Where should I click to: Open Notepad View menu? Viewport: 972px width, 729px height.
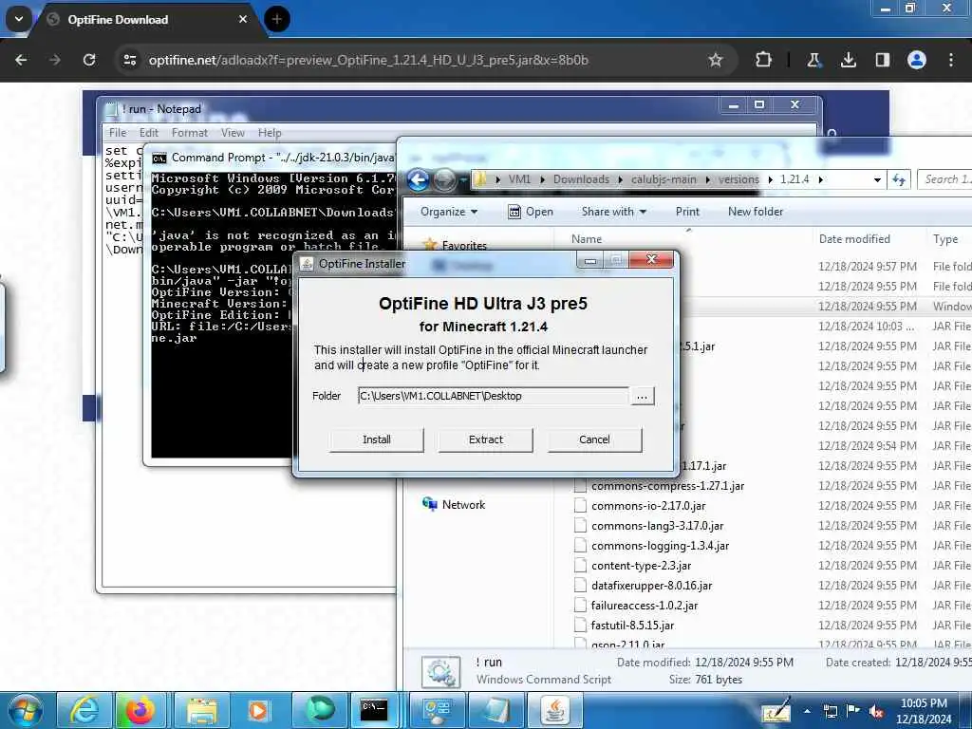[x=233, y=133]
